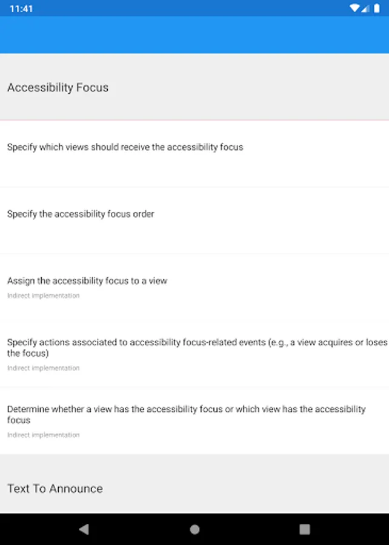
Task: Tap the Wi-Fi status icon
Action: pos(354,8)
